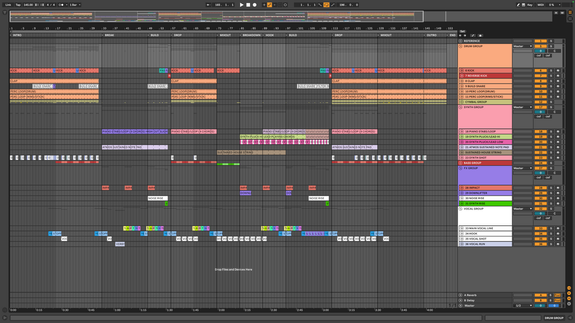
Task: Toggle the Automation Arm pencil icon
Action: pos(270,4)
